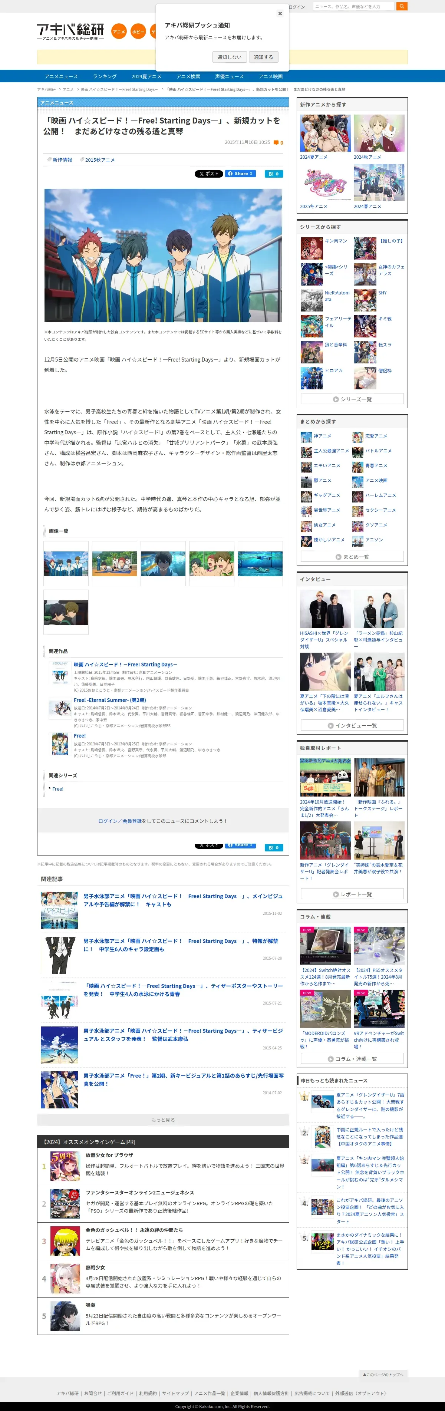Screen dimensions: 445x1411
Task: Open the レポート一覧 button
Action: [x=352, y=894]
